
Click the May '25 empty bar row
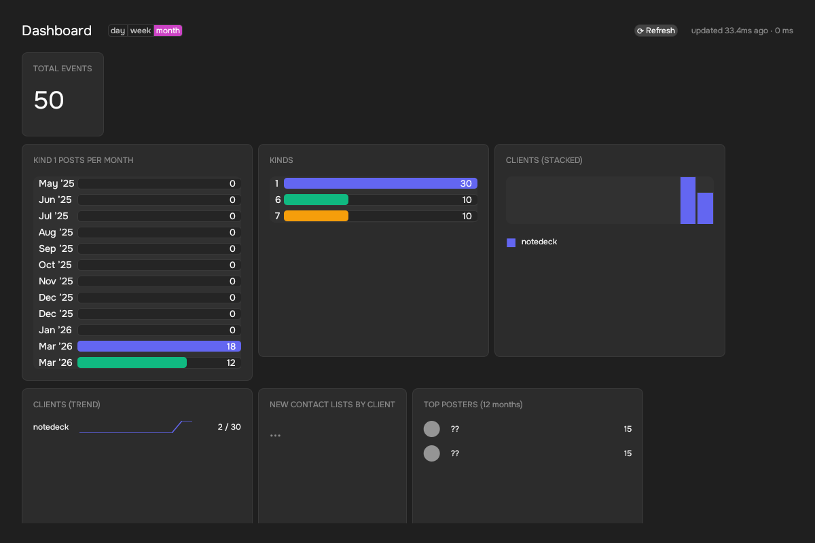click(x=159, y=183)
